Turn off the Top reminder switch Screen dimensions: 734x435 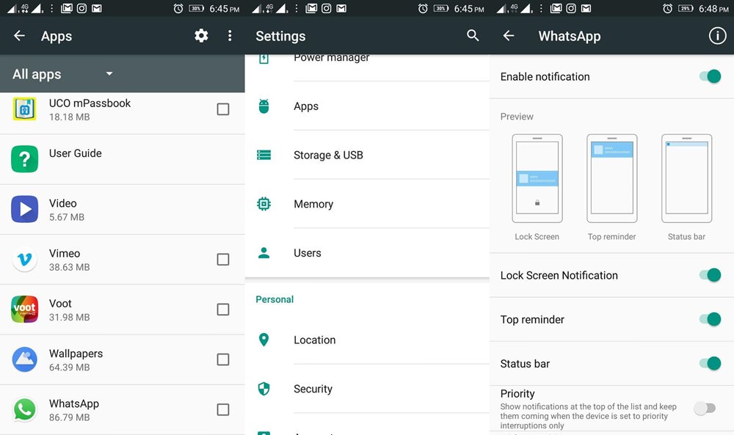(710, 319)
